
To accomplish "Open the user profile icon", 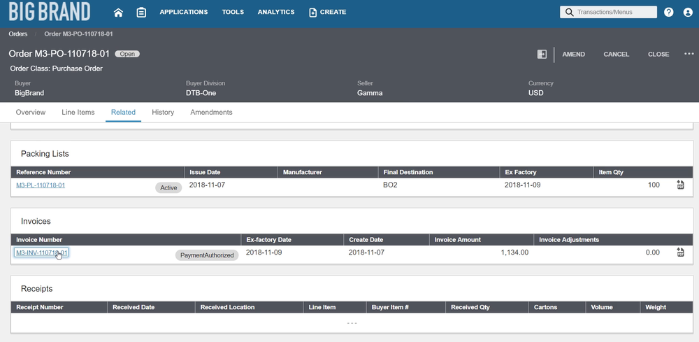I will [x=688, y=12].
